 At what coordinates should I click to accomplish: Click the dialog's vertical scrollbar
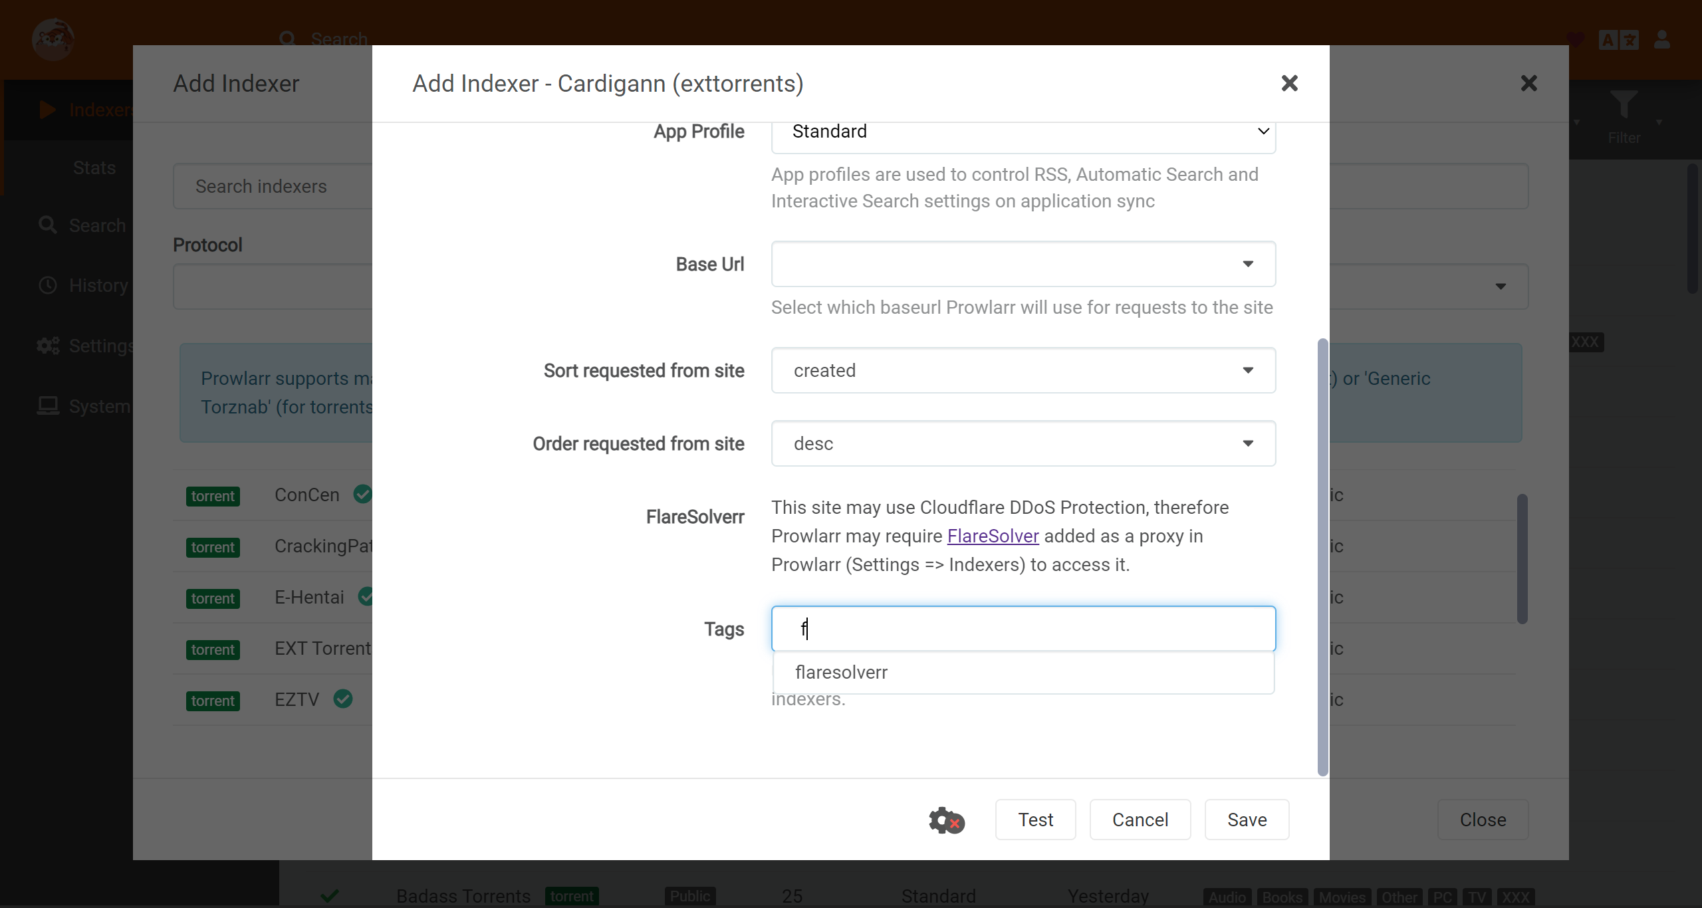point(1322,557)
